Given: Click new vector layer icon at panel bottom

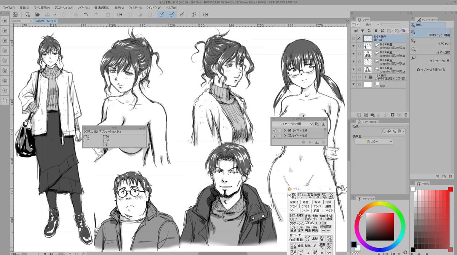Looking at the screenshot, I should click(x=366, y=114).
